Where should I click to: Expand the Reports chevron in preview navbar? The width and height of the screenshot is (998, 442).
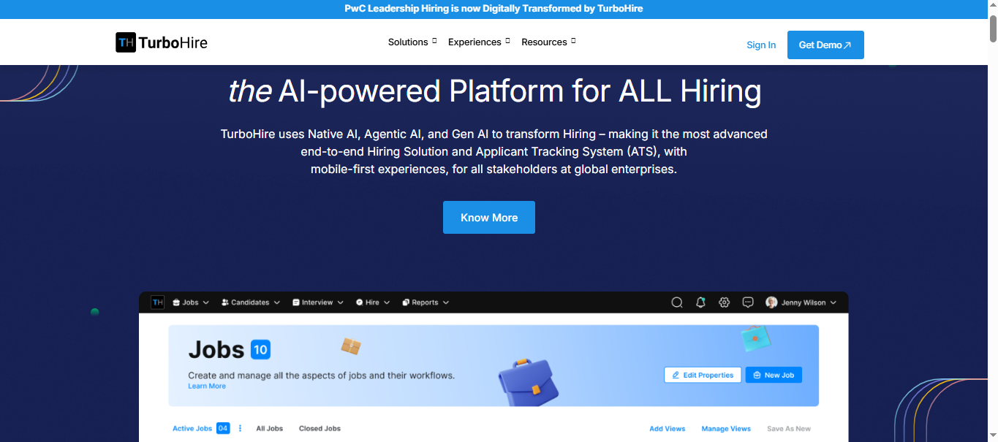click(446, 302)
